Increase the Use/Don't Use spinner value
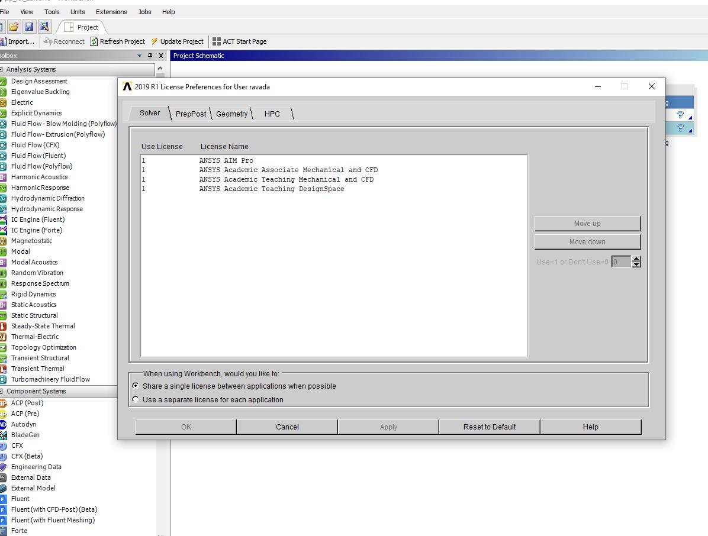 tap(636, 259)
